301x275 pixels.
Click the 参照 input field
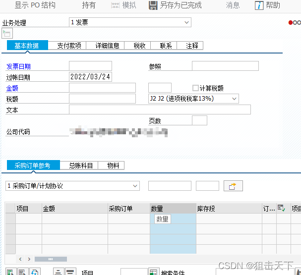225,66
